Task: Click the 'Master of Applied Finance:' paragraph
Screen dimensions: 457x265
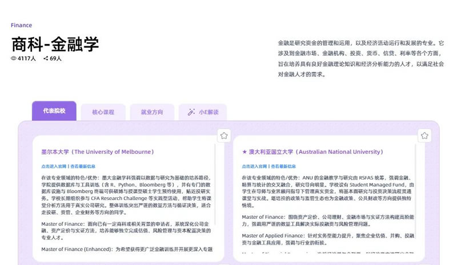Action: 328,239
